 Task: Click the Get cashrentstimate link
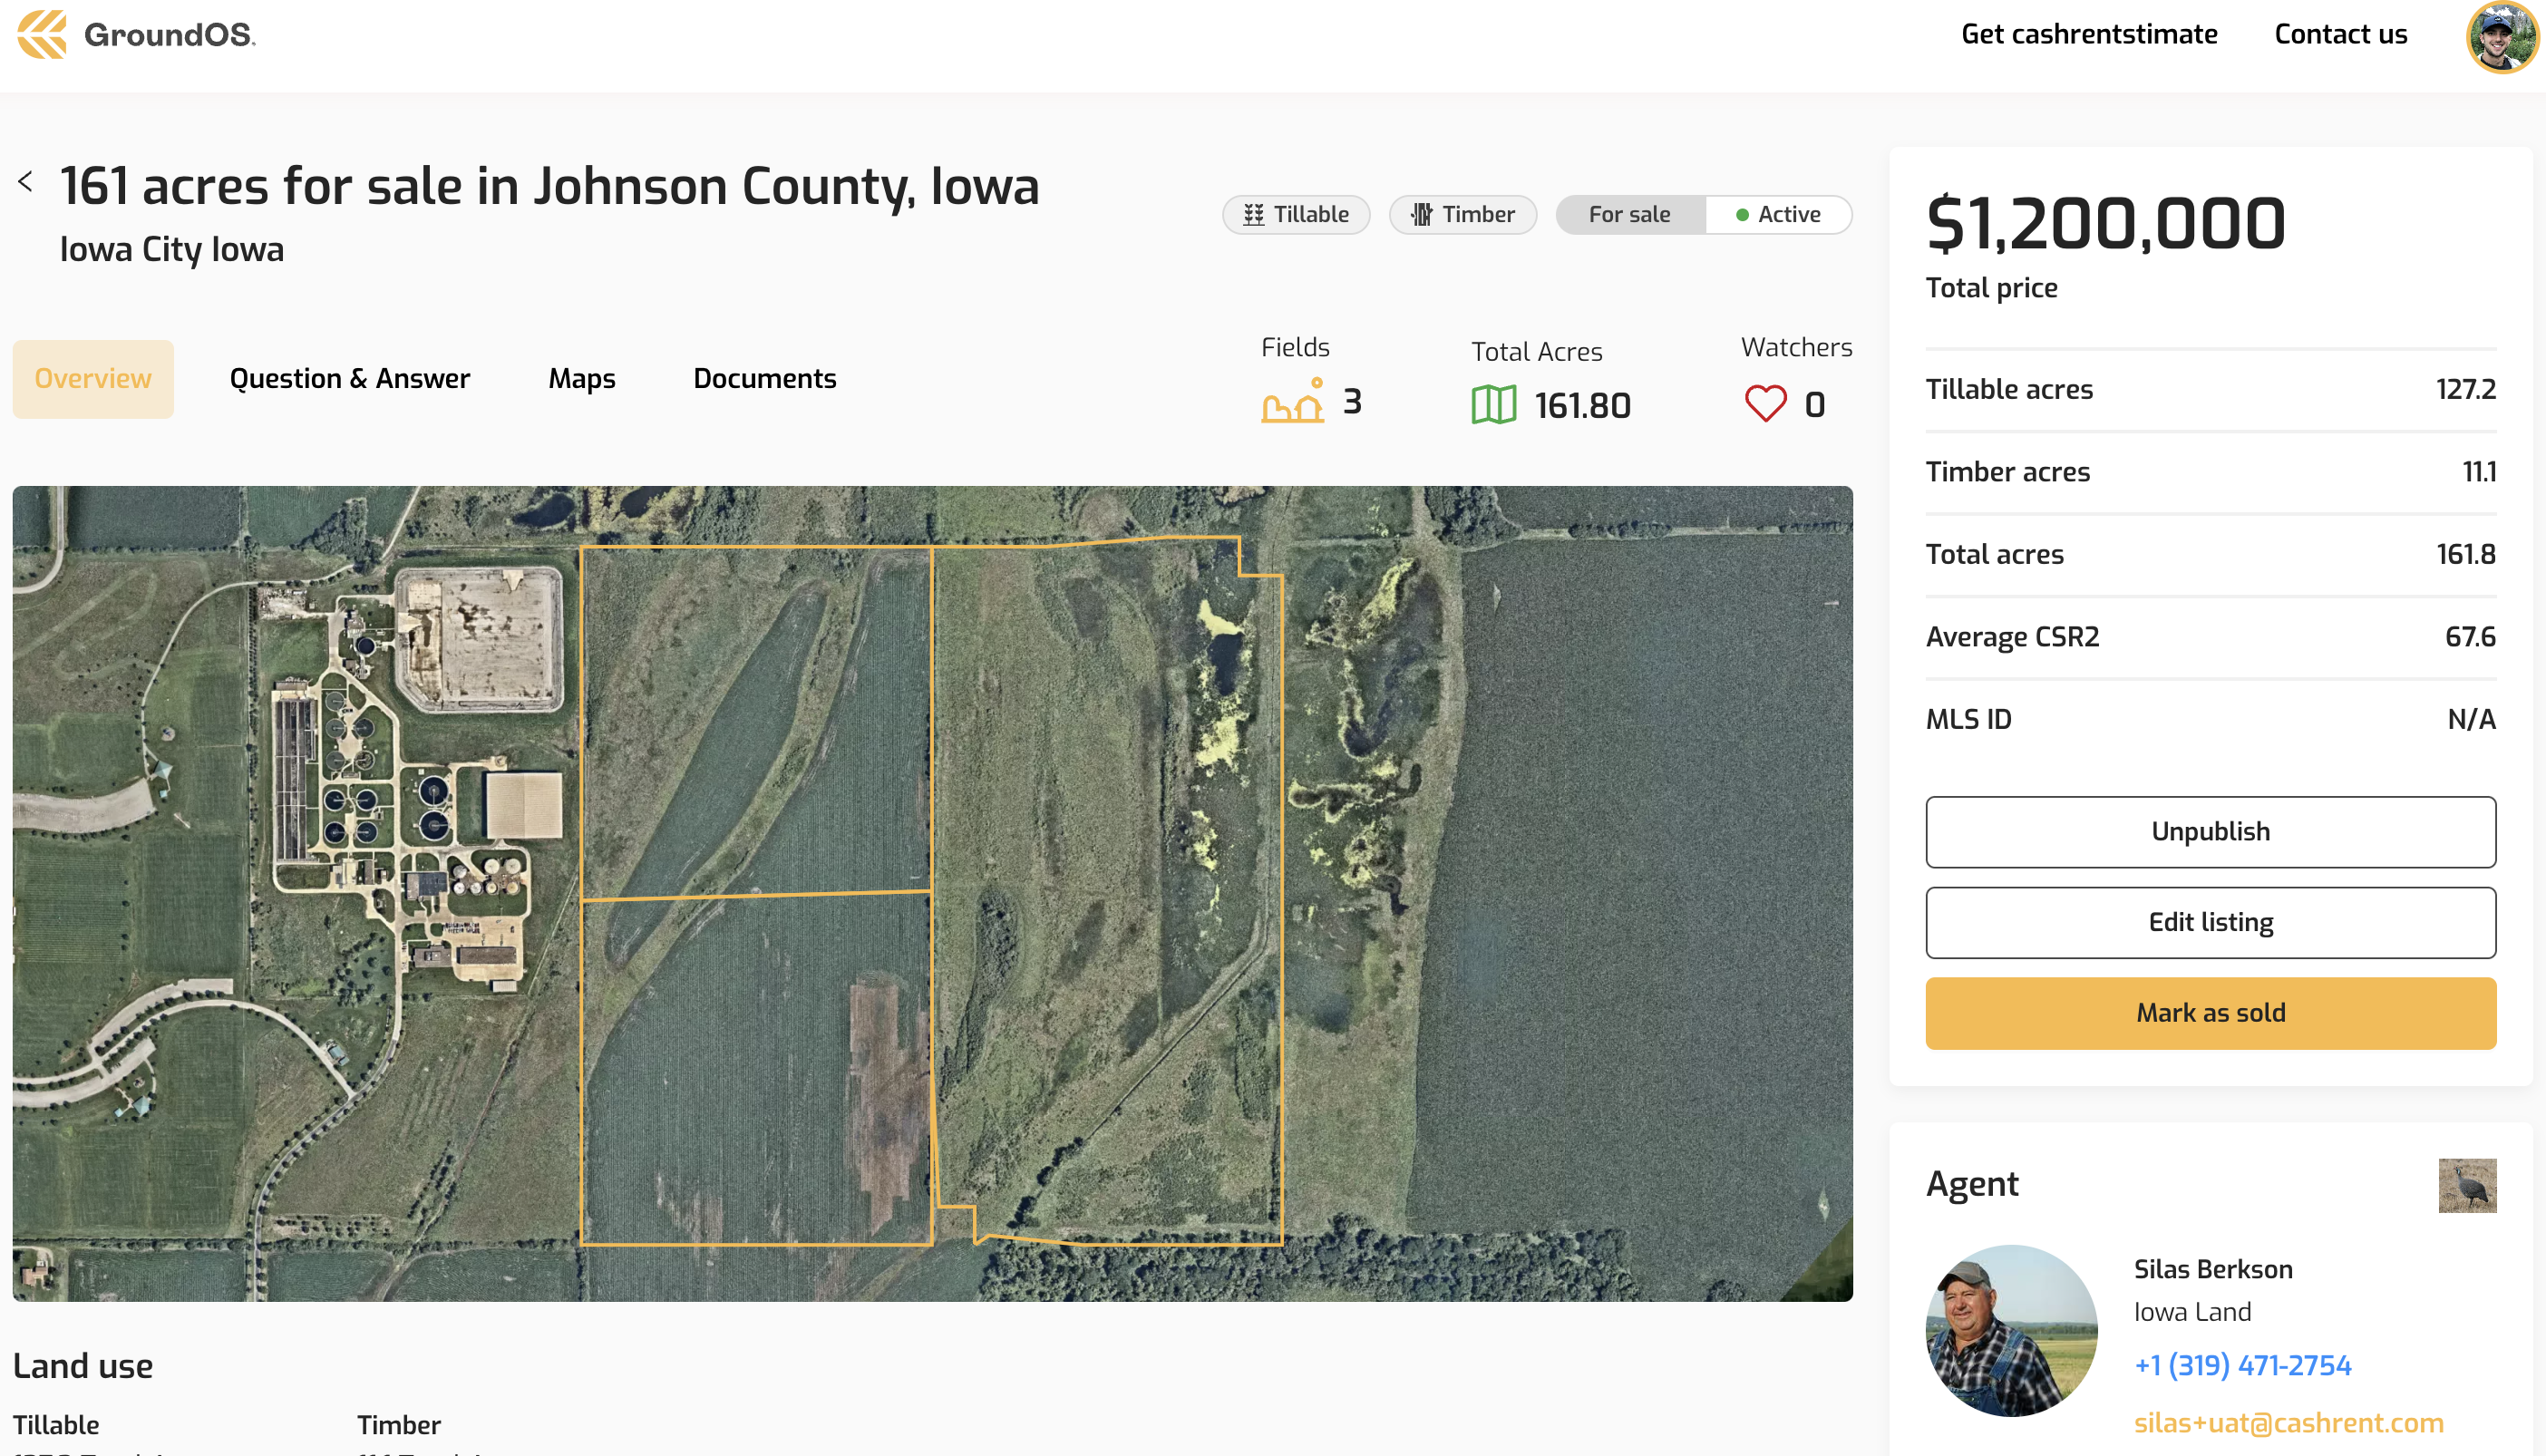(x=2088, y=34)
